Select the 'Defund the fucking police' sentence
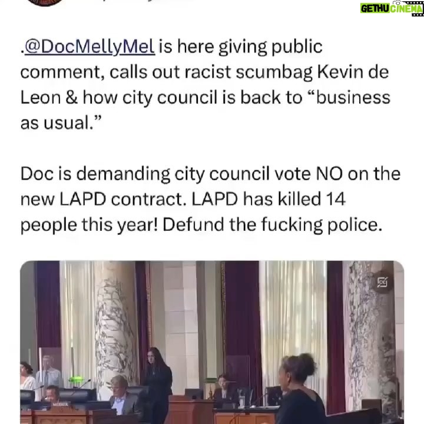 point(272,225)
